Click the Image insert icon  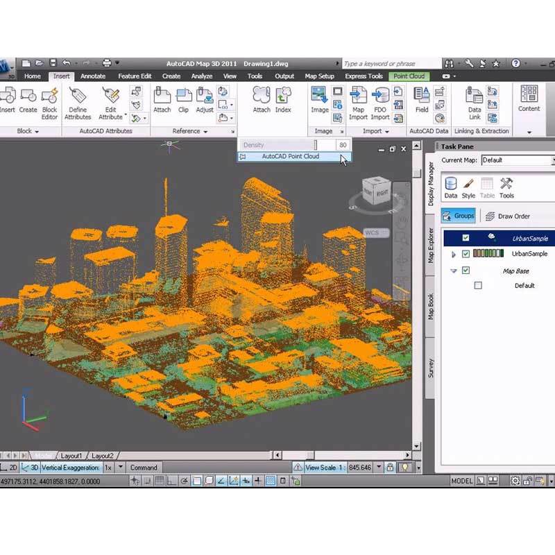pos(320,95)
